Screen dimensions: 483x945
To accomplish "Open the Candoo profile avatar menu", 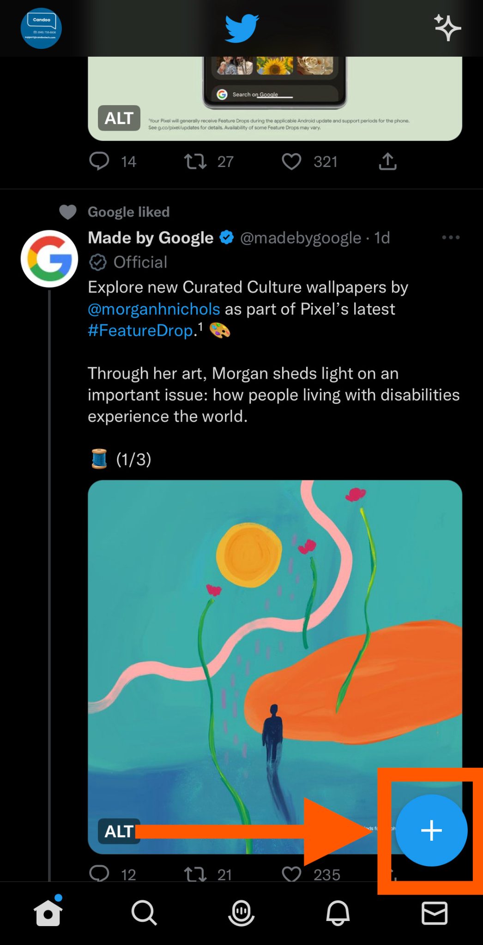I will point(41,28).
